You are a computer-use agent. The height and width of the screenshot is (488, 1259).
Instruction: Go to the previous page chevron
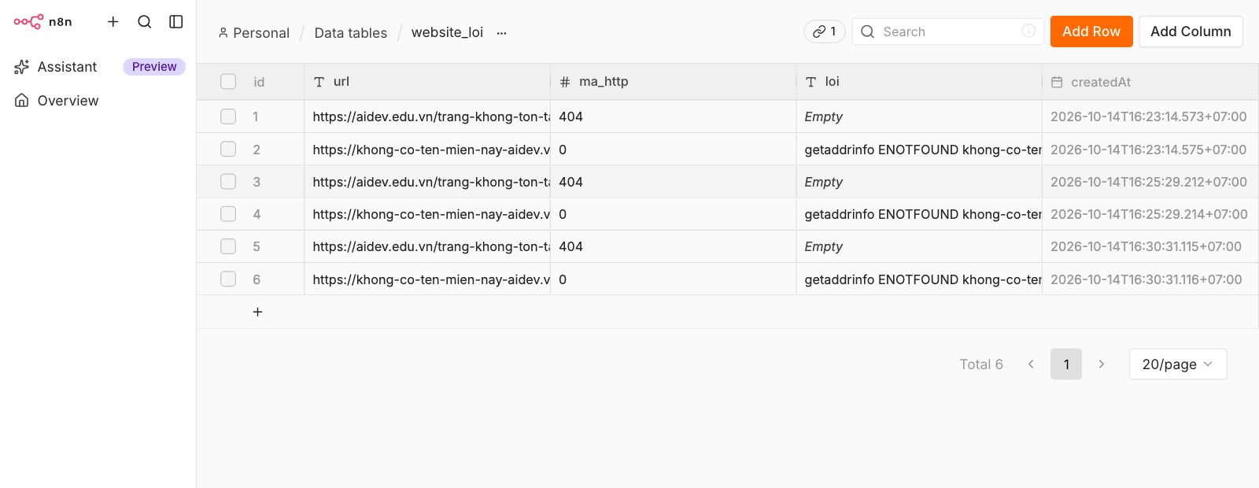(x=1031, y=364)
